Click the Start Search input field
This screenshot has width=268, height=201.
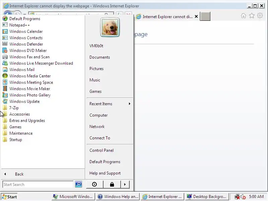point(38,185)
